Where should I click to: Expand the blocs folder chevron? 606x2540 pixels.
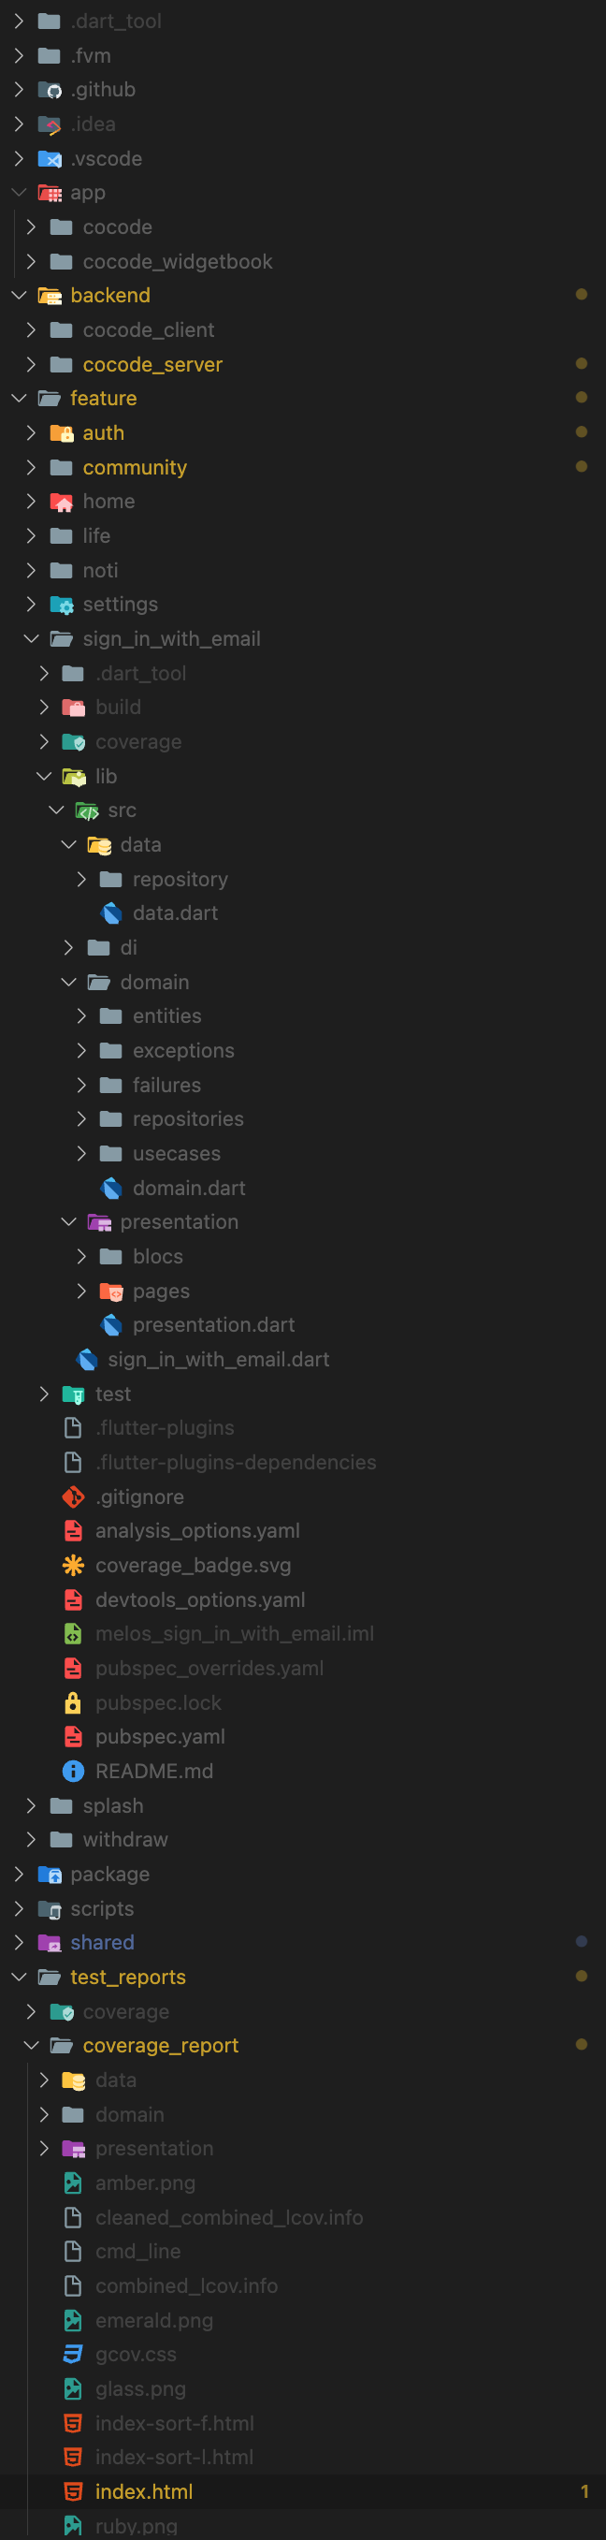pyautogui.click(x=80, y=1256)
